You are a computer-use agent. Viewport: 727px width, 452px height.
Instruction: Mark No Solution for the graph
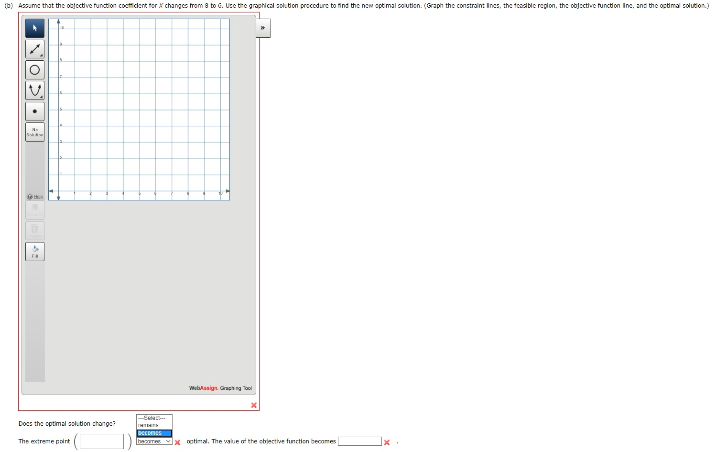coord(34,132)
